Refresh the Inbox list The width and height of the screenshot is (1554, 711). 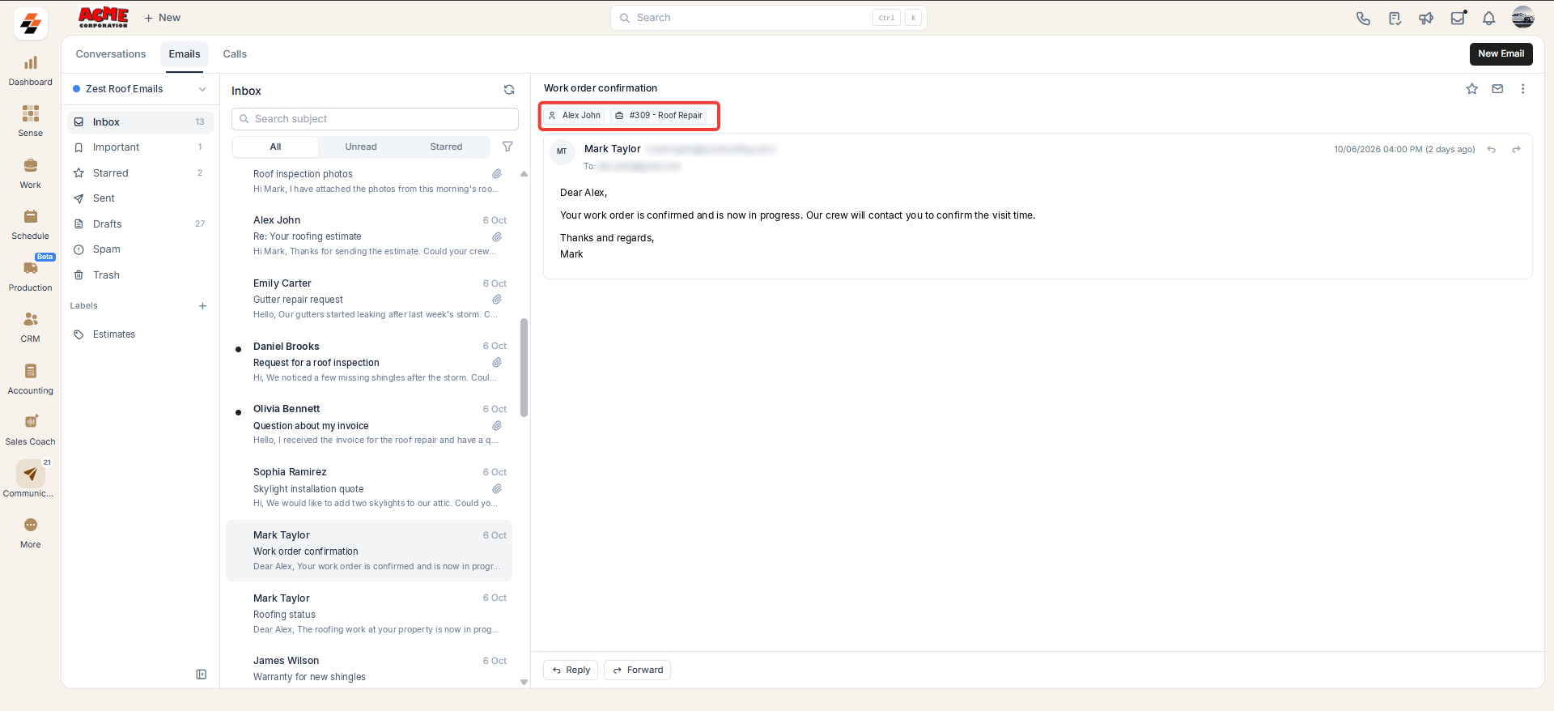click(509, 90)
